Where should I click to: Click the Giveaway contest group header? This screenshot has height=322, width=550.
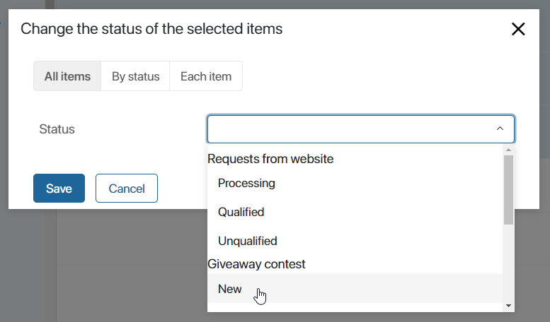tap(256, 264)
